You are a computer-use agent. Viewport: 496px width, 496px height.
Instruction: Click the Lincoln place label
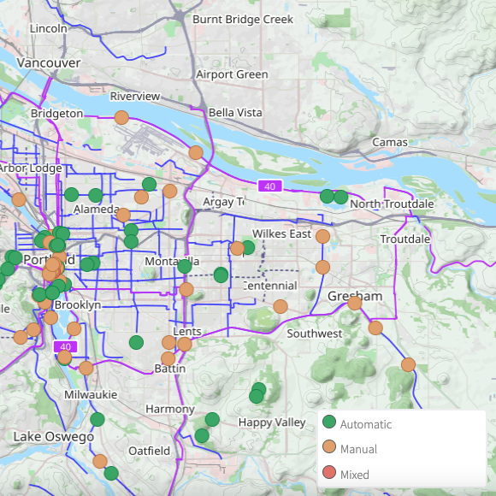[49, 28]
